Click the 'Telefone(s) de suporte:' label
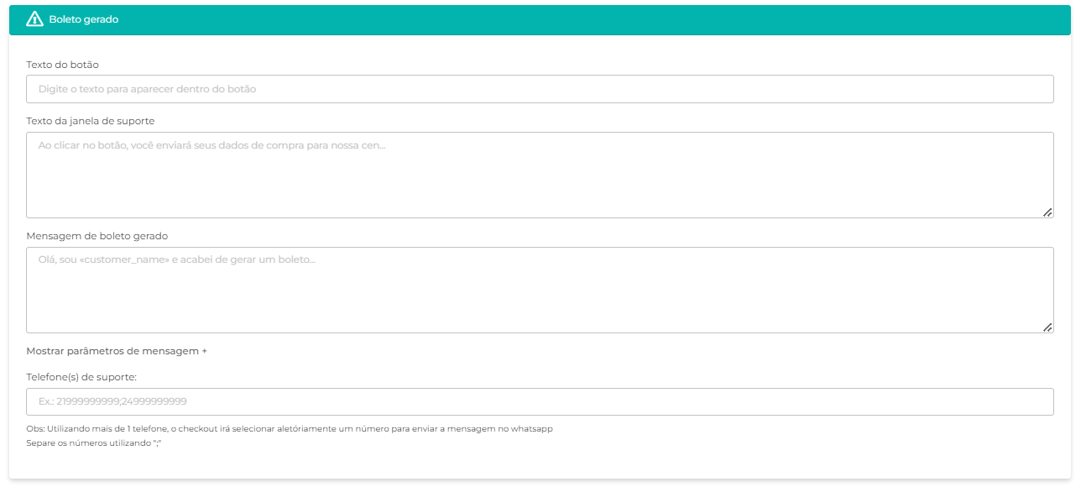Screen dimensions: 1081x487 (81, 377)
